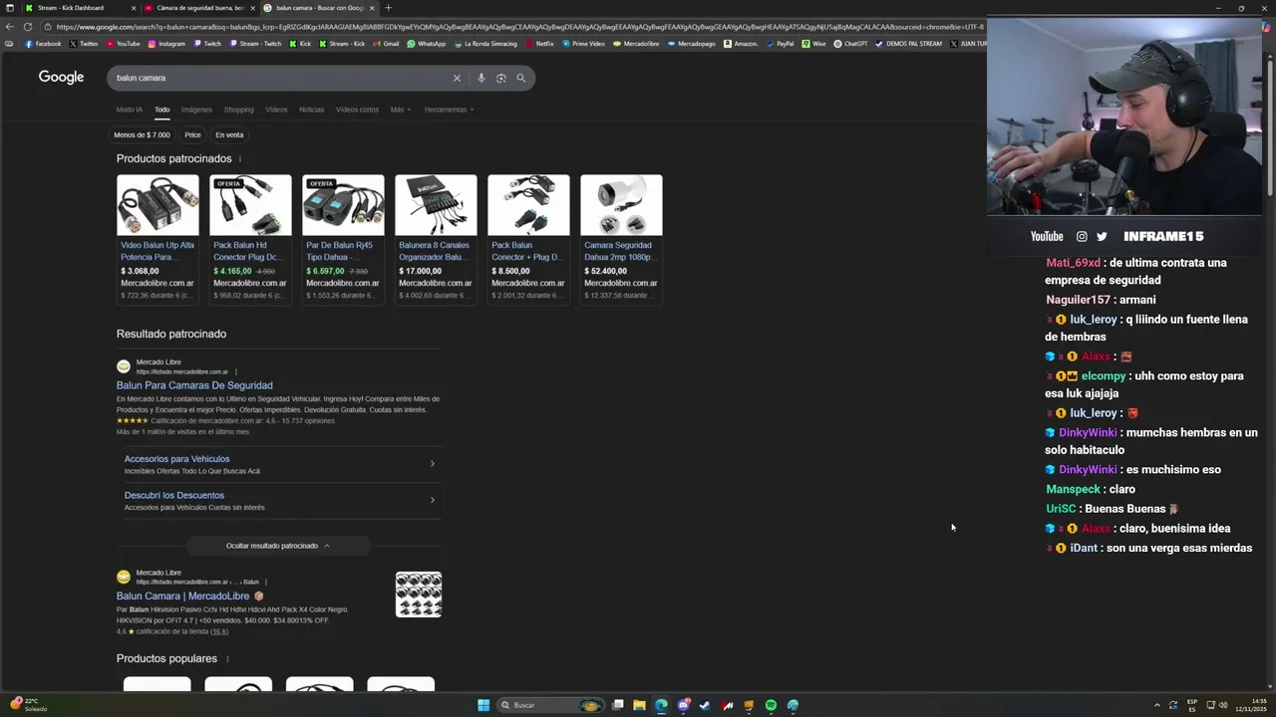
Task: Open the ChatGPT bookmark
Action: [x=851, y=44]
